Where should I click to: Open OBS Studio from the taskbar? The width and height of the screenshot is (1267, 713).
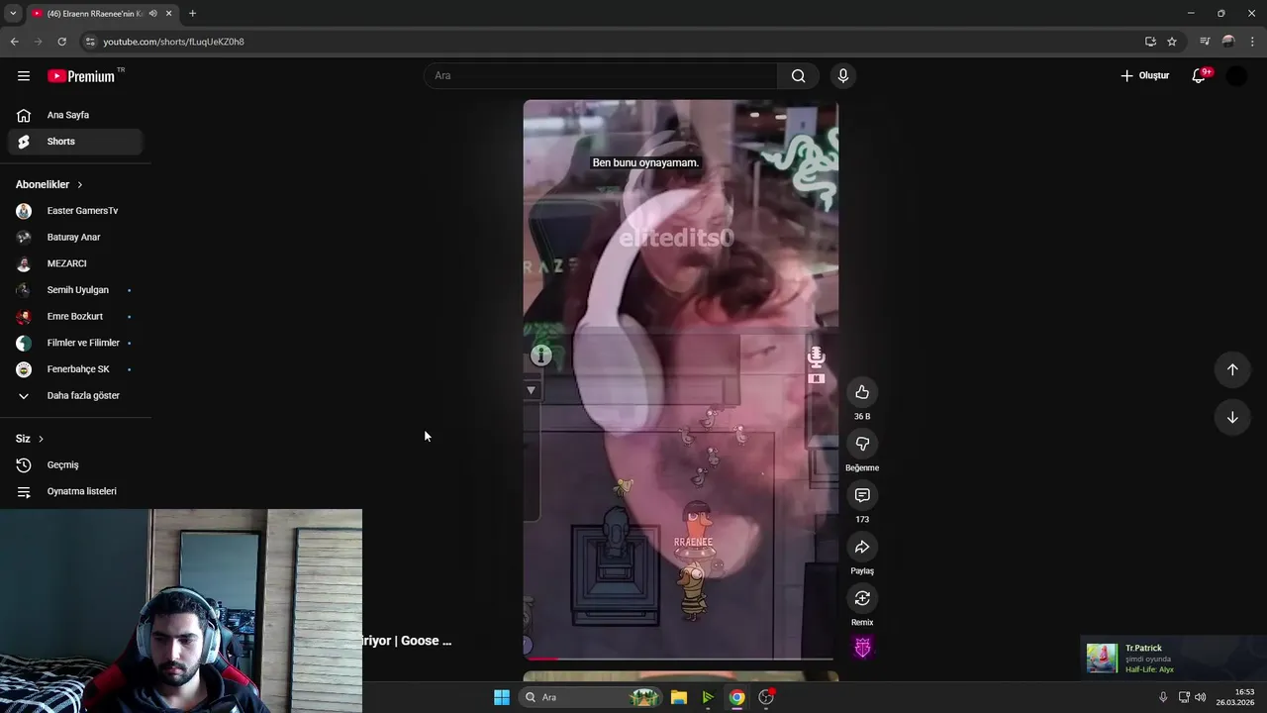766,697
